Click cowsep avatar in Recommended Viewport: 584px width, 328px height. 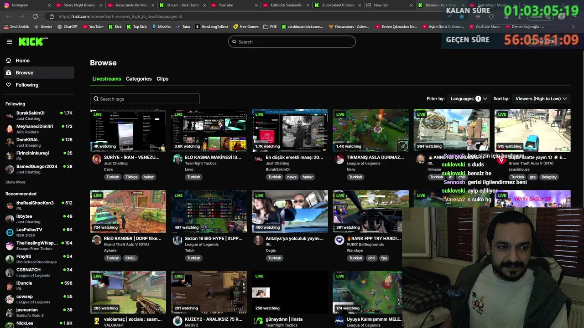tap(10, 299)
